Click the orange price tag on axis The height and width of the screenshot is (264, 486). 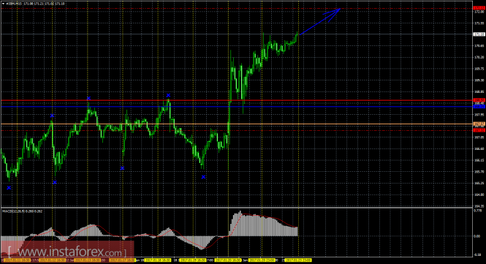(x=479, y=124)
